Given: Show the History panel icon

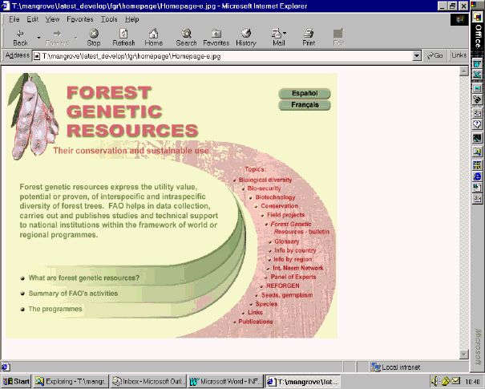Looking at the screenshot, I should click(x=245, y=37).
